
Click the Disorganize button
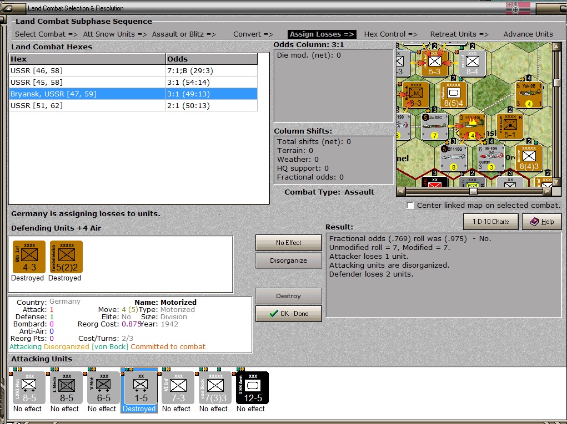[289, 260]
